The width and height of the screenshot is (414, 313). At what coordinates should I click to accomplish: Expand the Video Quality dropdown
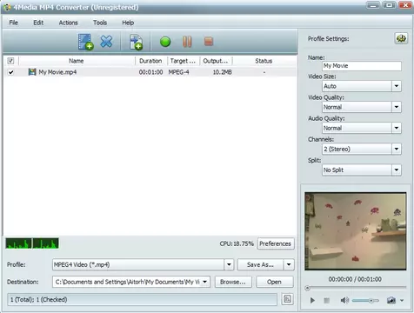[x=362, y=107]
